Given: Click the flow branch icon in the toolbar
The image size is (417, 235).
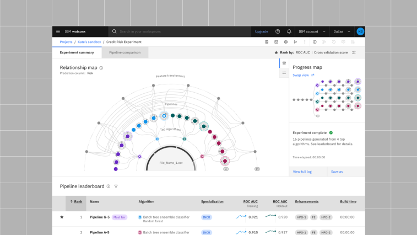Looking at the screenshot, I should [x=324, y=42].
